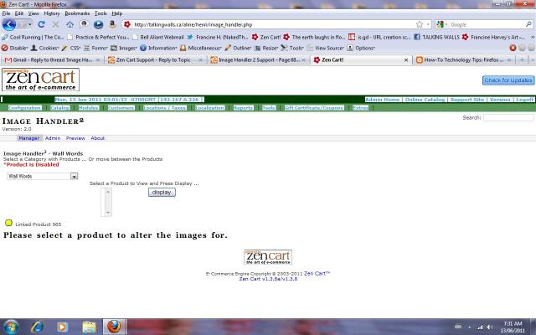The image size is (536, 335).
Task: Click the Windows Start orb
Action: click(x=11, y=327)
